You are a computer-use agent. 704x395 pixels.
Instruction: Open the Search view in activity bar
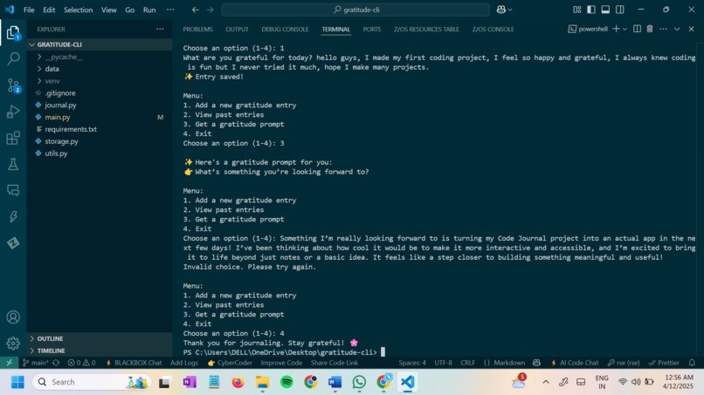pos(13,58)
